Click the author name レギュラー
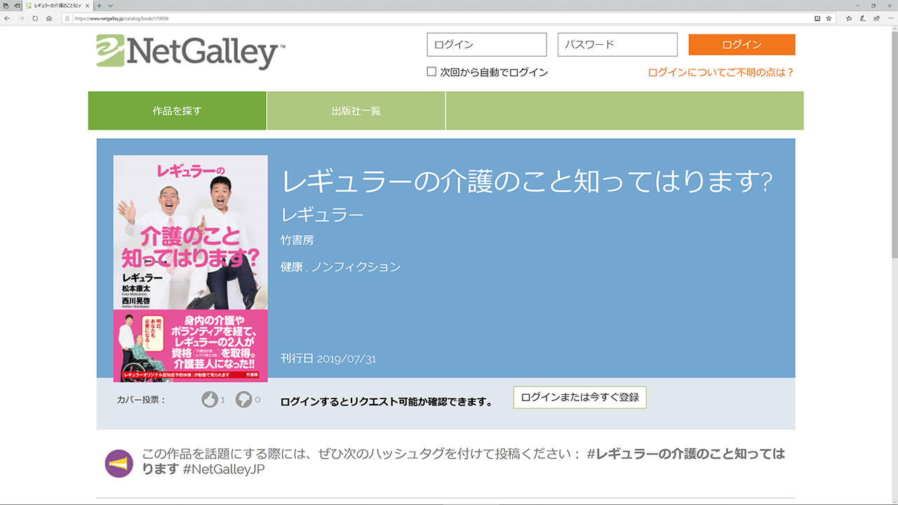This screenshot has width=898, height=505. click(x=322, y=215)
